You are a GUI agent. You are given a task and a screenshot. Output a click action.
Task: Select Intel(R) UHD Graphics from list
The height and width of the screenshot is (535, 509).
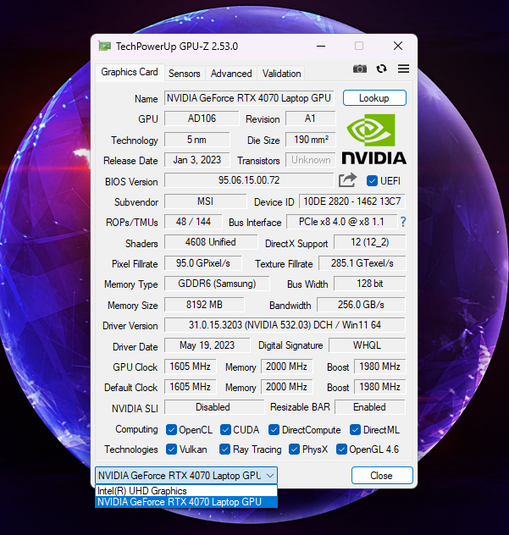(186, 491)
